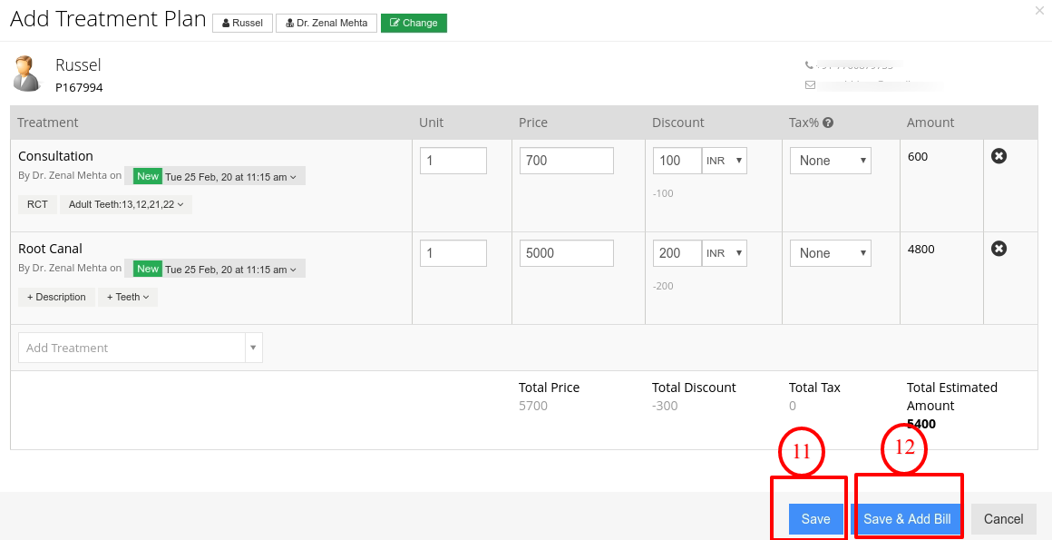
Task: Click the Tax% help question icon
Action: click(x=828, y=123)
